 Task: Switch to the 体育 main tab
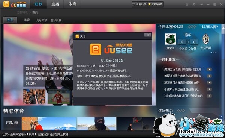coord(72,4)
